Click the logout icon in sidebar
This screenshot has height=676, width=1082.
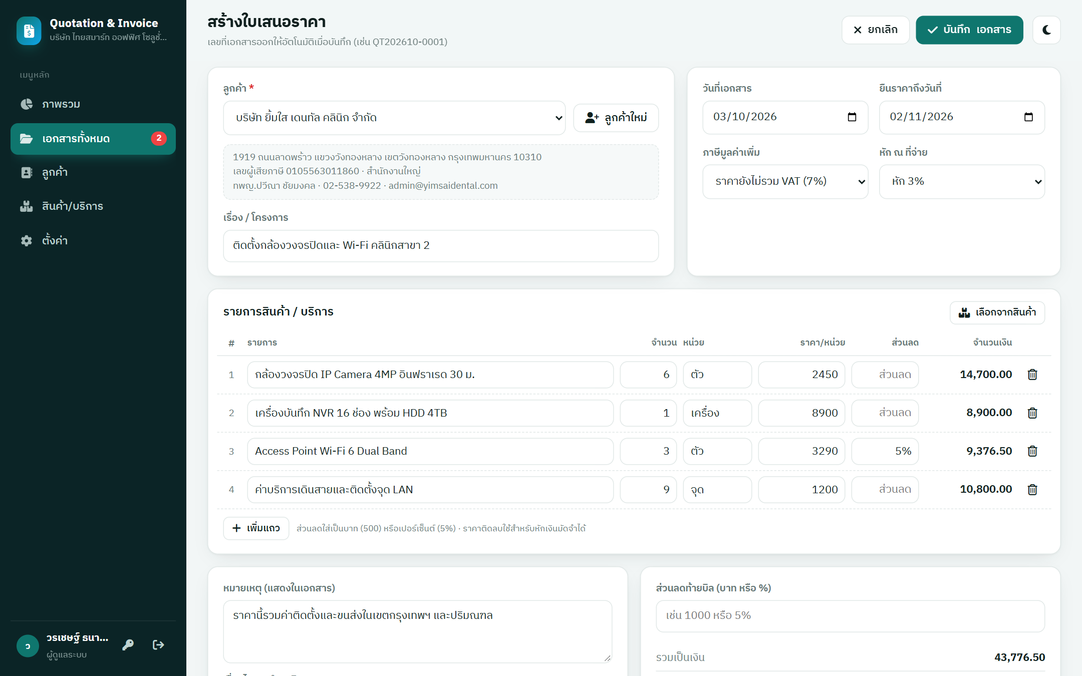click(x=158, y=645)
